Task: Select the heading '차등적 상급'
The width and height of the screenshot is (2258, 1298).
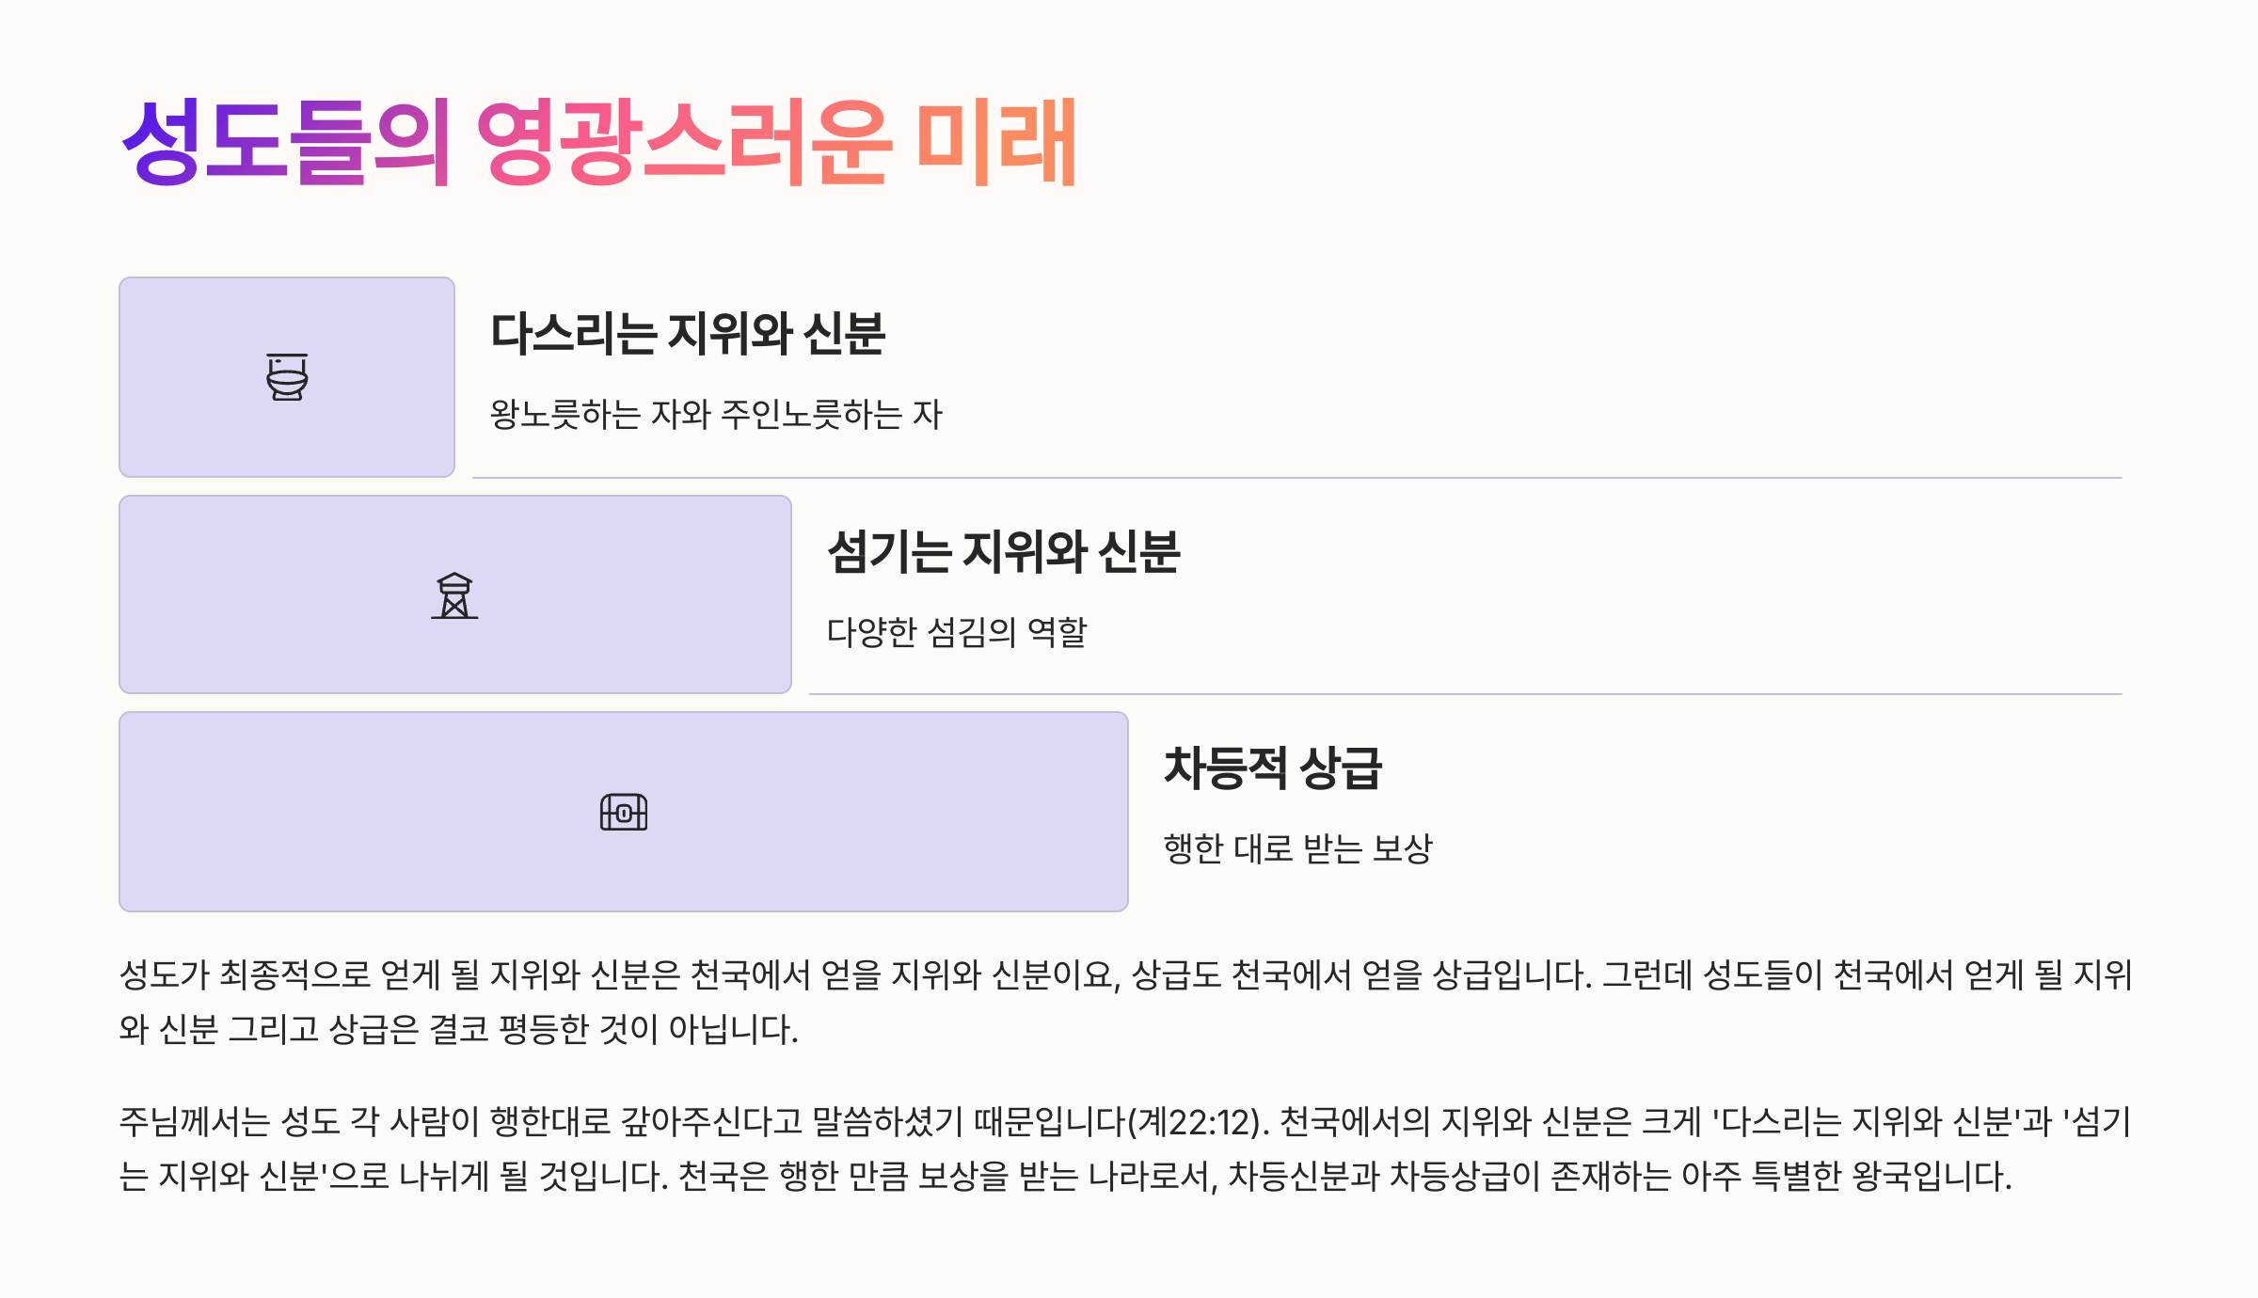Action: (x=1273, y=768)
